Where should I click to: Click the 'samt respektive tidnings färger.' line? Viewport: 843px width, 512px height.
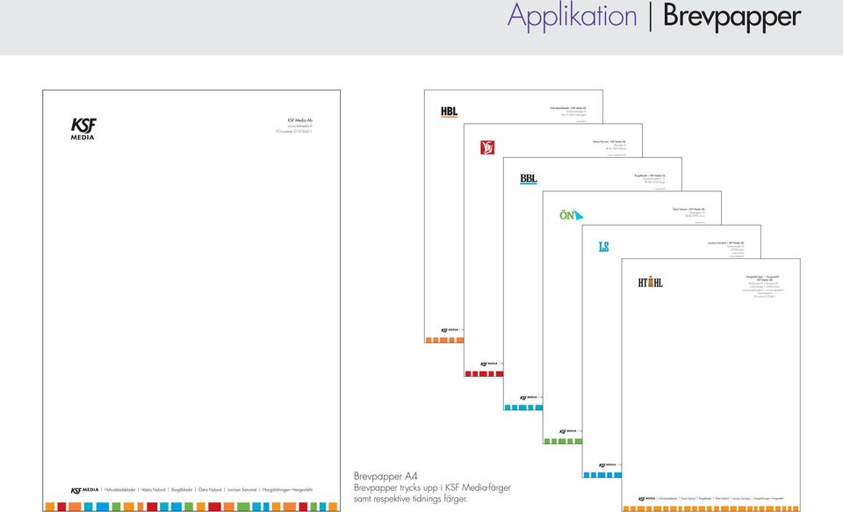pos(411,499)
